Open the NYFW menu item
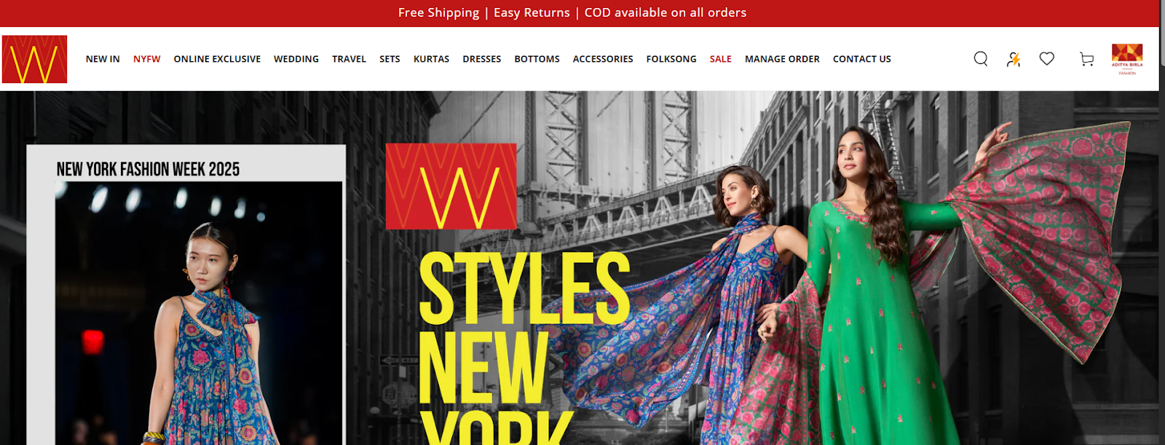 click(146, 59)
